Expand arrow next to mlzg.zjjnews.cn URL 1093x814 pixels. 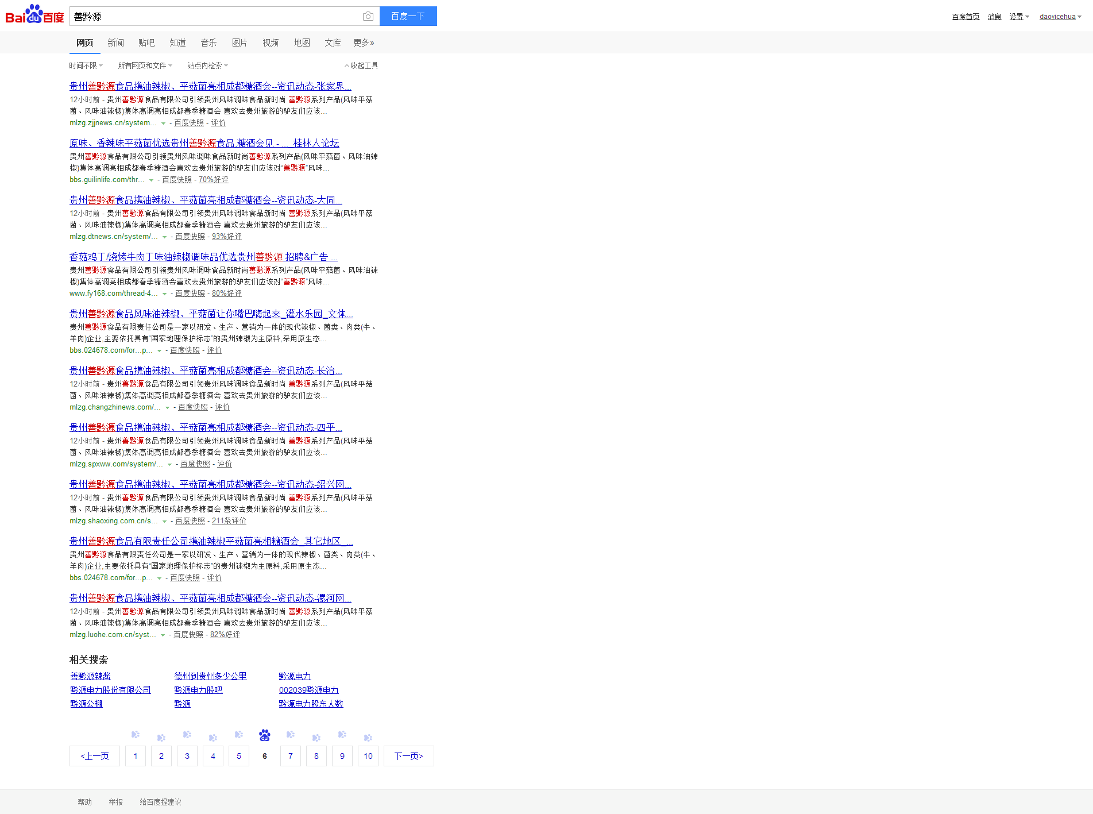coord(163,124)
